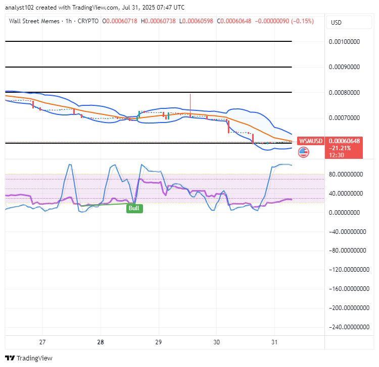Click the close value C0.00060648
The height and width of the screenshot is (367, 379).
click(x=234, y=21)
